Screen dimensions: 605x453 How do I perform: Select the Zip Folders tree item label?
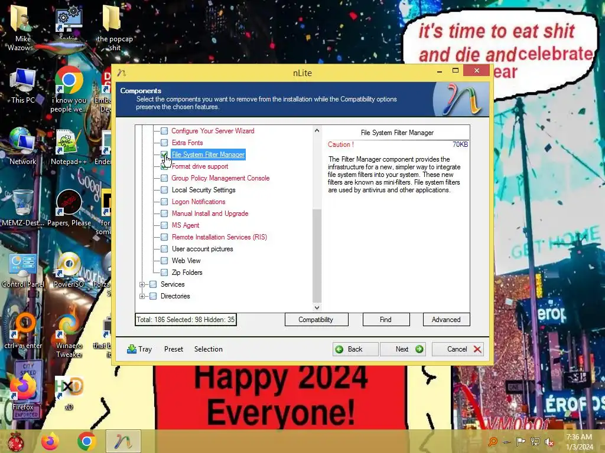187,273
